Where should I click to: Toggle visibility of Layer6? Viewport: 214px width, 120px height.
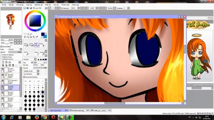pyautogui.click(x=2, y=87)
